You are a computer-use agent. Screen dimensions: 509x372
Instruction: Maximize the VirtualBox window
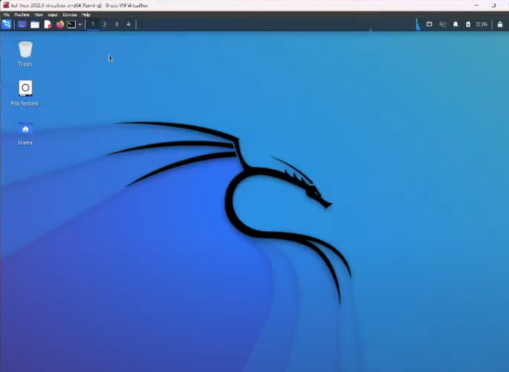pos(494,5)
